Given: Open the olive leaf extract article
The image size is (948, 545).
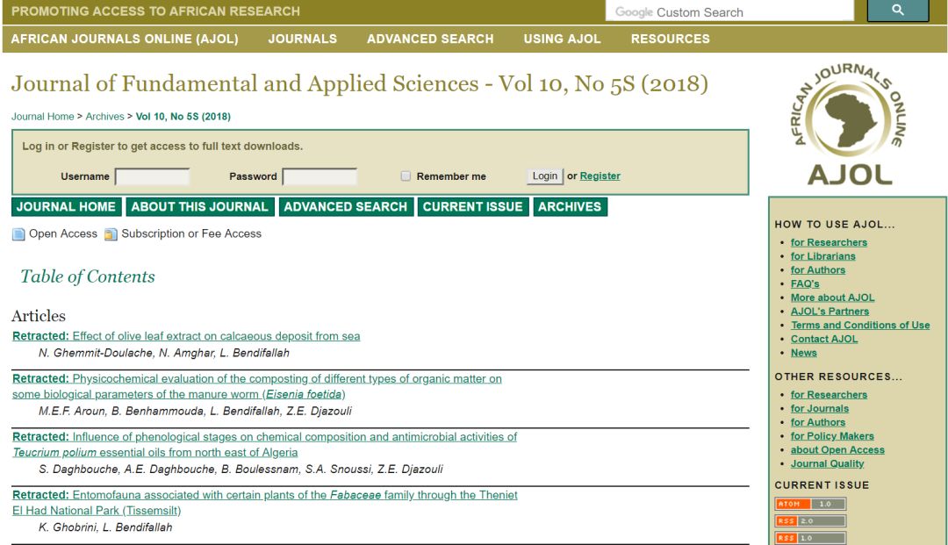Looking at the screenshot, I should pyautogui.click(x=216, y=336).
